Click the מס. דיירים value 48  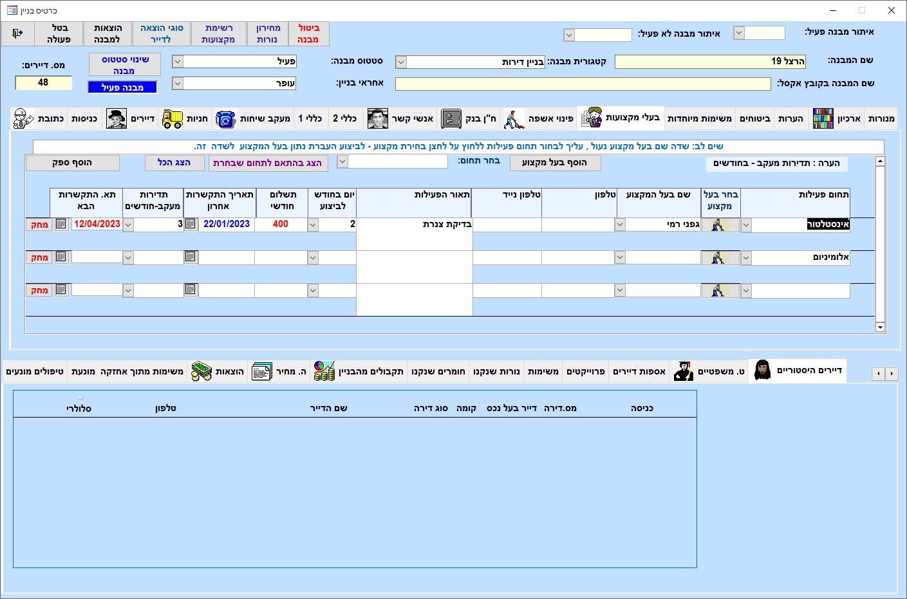(x=43, y=82)
